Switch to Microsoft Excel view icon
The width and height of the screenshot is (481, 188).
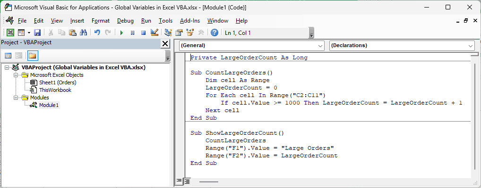click(x=10, y=33)
